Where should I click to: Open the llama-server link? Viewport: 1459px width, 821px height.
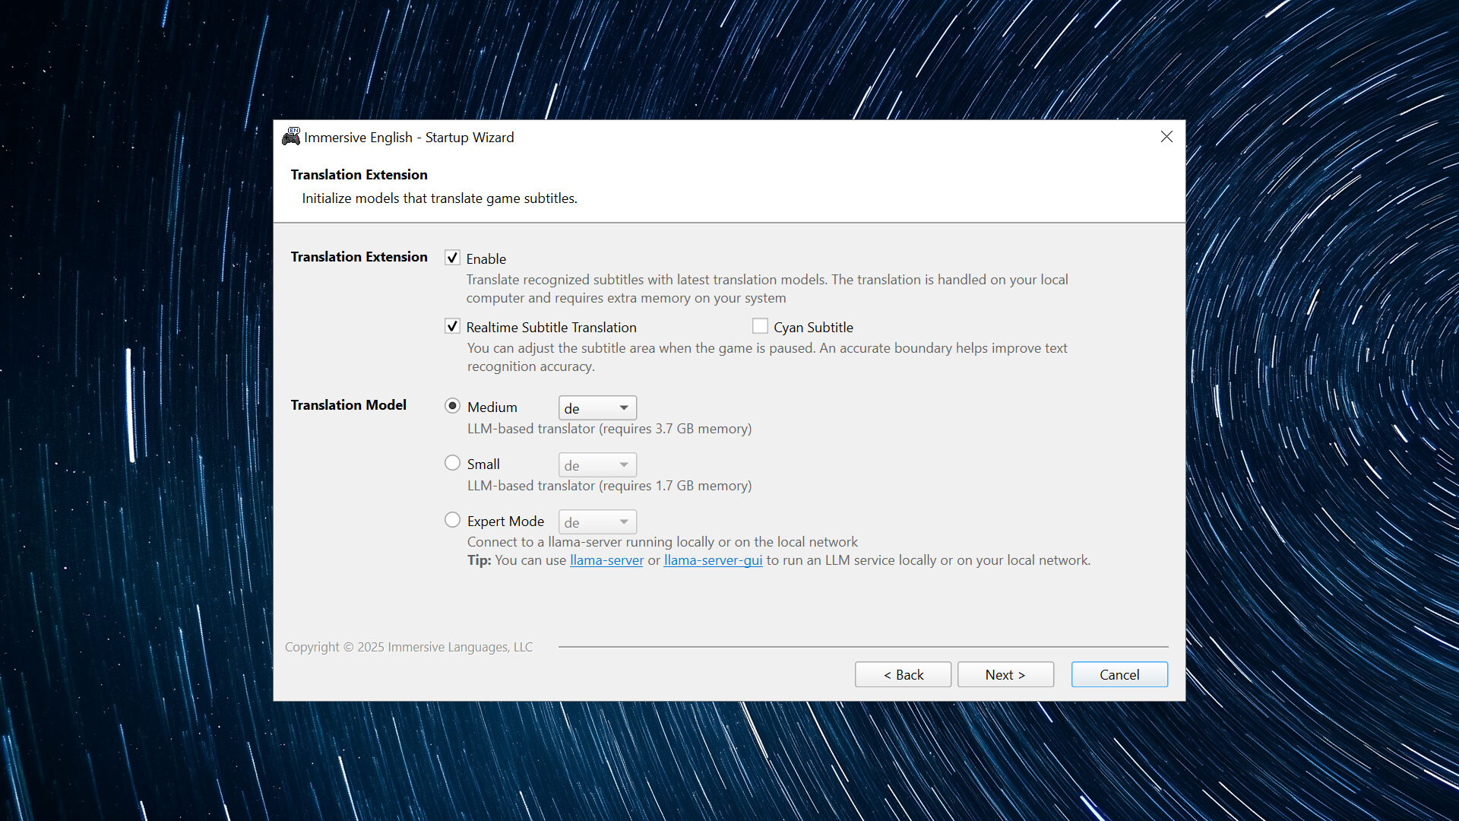point(606,560)
